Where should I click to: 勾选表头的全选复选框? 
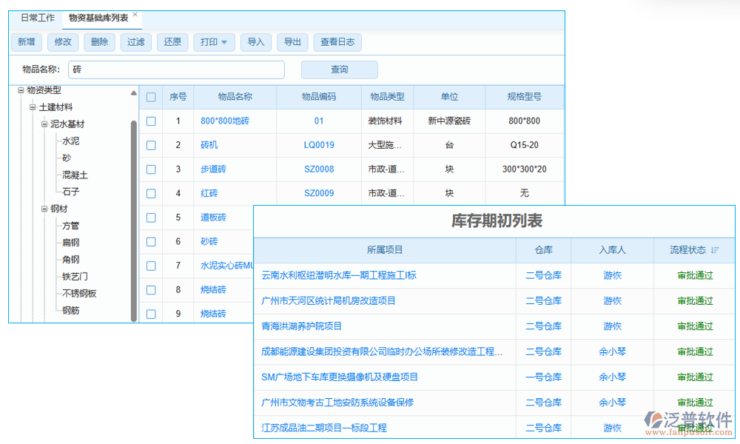[151, 96]
